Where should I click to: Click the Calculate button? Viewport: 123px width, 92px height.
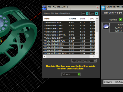71,74
